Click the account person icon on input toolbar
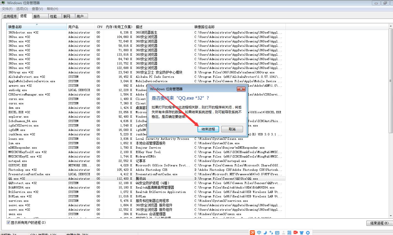Image resolution: width=393 pixels, height=235 pixels. tap(283, 233)
